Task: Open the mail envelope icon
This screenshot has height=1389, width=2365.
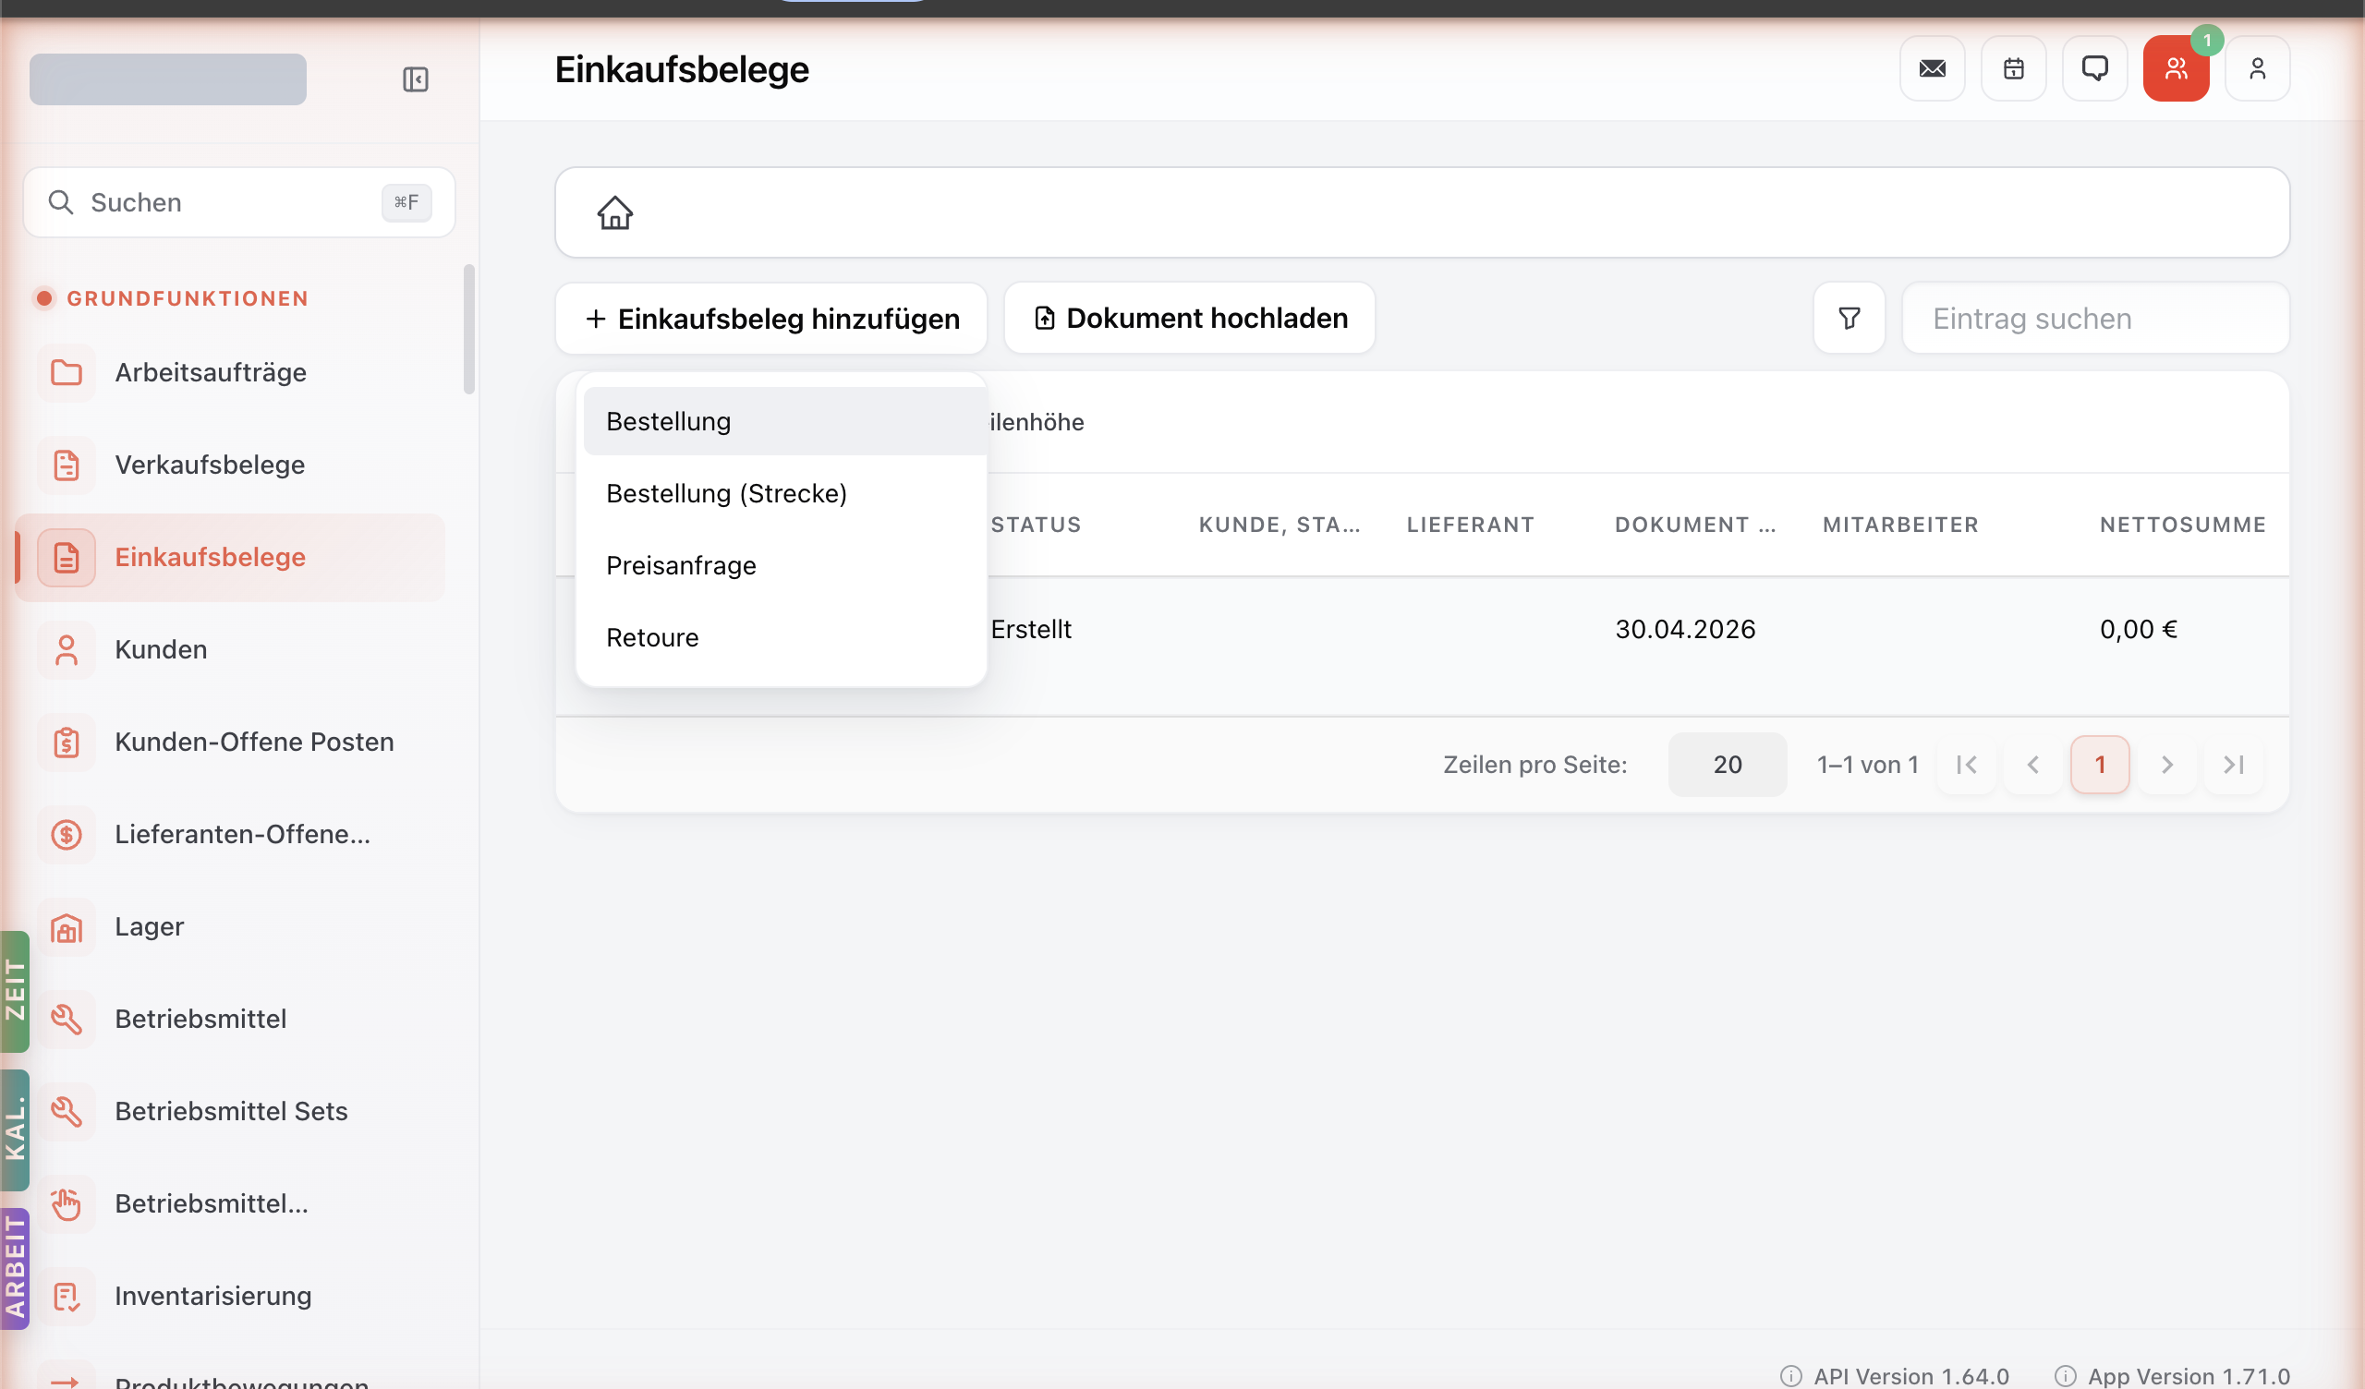Action: coord(1932,68)
